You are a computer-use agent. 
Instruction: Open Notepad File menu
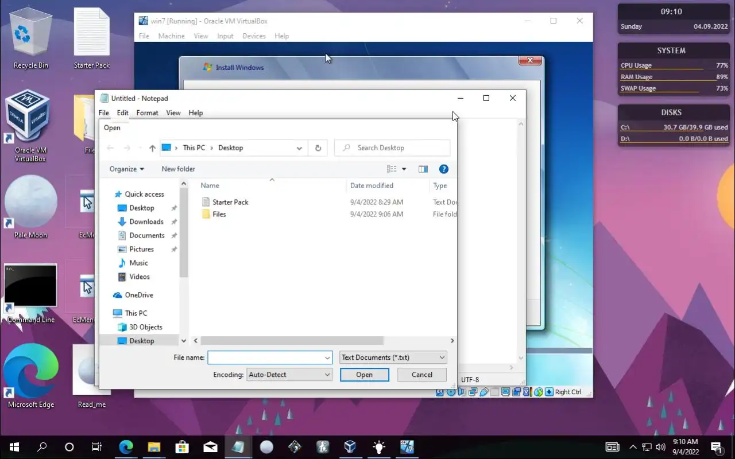pos(104,113)
